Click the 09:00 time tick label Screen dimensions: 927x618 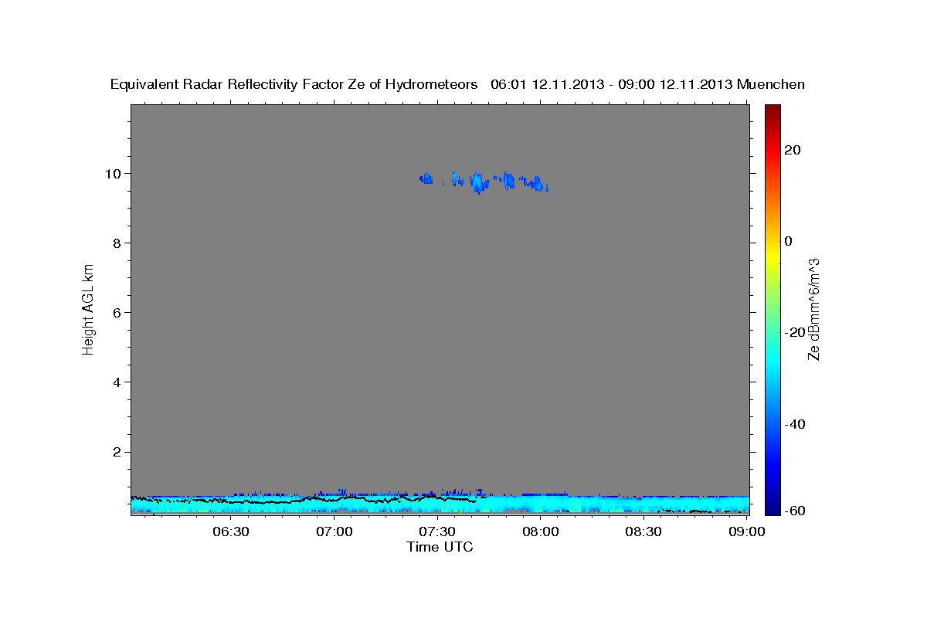tap(747, 531)
